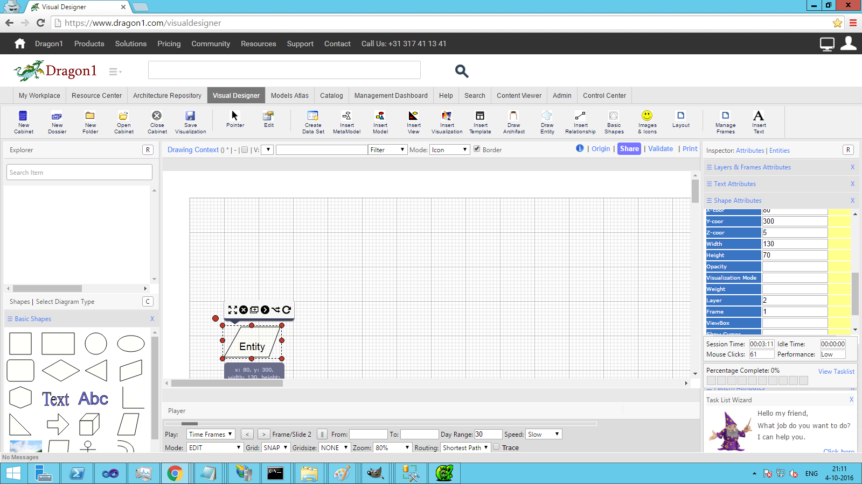Select the Pointer tool
This screenshot has width=862, height=484.
[235, 116]
